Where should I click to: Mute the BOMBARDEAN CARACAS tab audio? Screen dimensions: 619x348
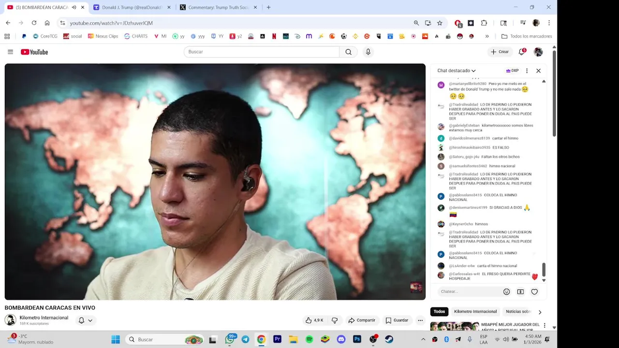coord(74,7)
